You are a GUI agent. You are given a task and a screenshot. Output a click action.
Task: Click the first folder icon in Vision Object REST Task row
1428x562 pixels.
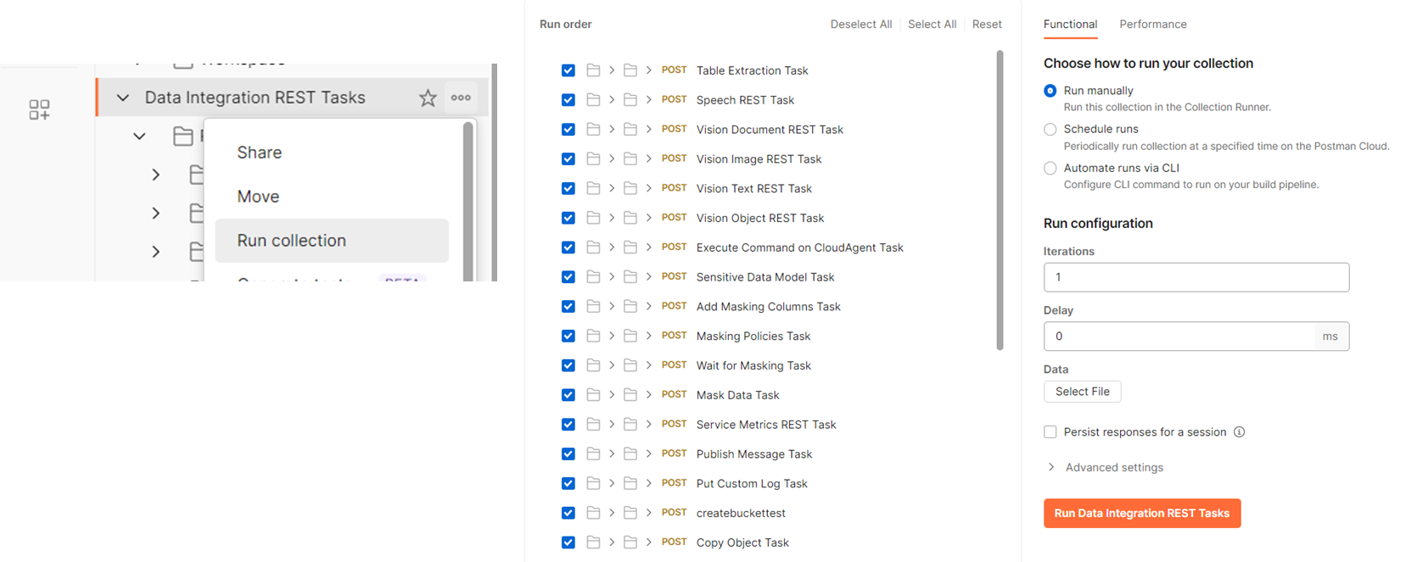(593, 218)
